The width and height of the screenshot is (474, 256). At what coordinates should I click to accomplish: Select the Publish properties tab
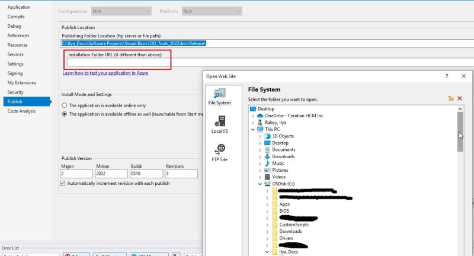coord(27,101)
